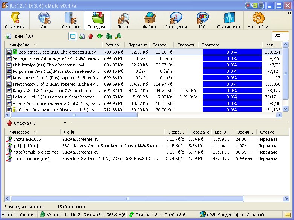The width and height of the screenshot is (294, 220).
Task: Select Vesjegonskaja.Volchica download row
Action: 144,58
